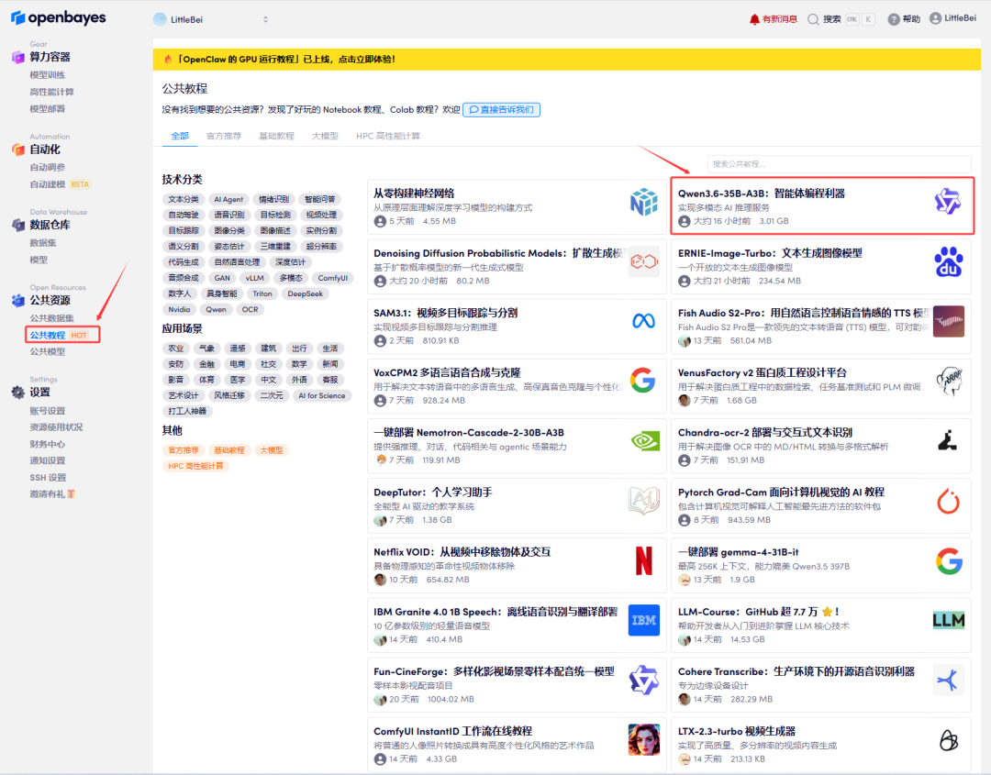991x775 pixels.
Task: Select the orange HPC 高性能计算 tag
Action: tap(195, 466)
